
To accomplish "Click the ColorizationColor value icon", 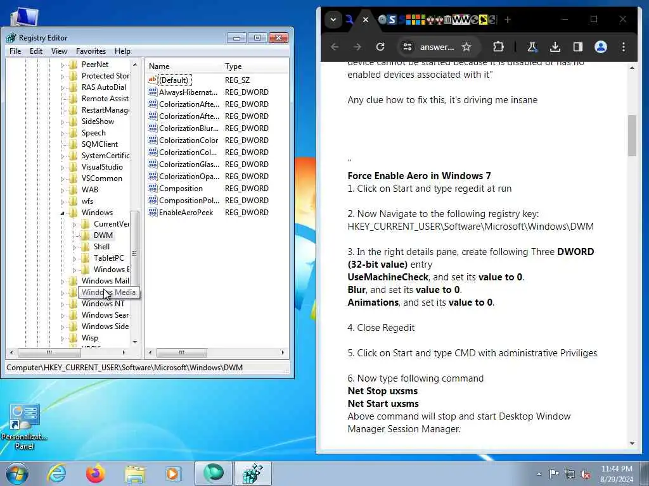I will click(152, 140).
